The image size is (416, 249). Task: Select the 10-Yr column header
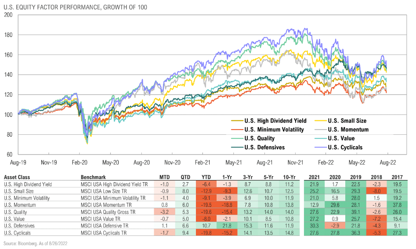pyautogui.click(x=289, y=177)
